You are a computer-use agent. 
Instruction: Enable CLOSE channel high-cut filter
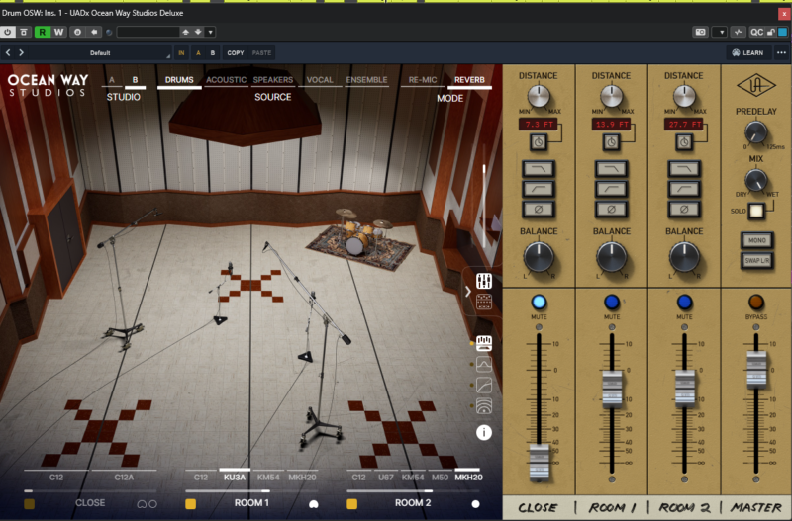539,169
